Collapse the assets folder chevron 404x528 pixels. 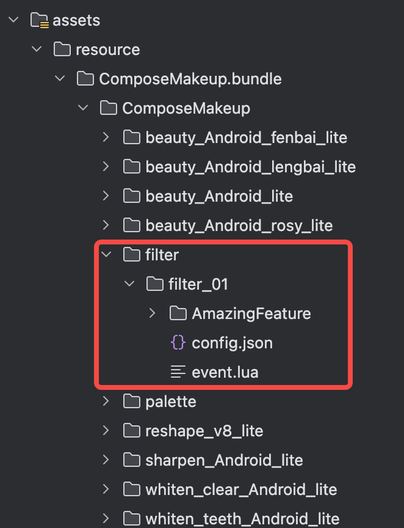click(13, 20)
